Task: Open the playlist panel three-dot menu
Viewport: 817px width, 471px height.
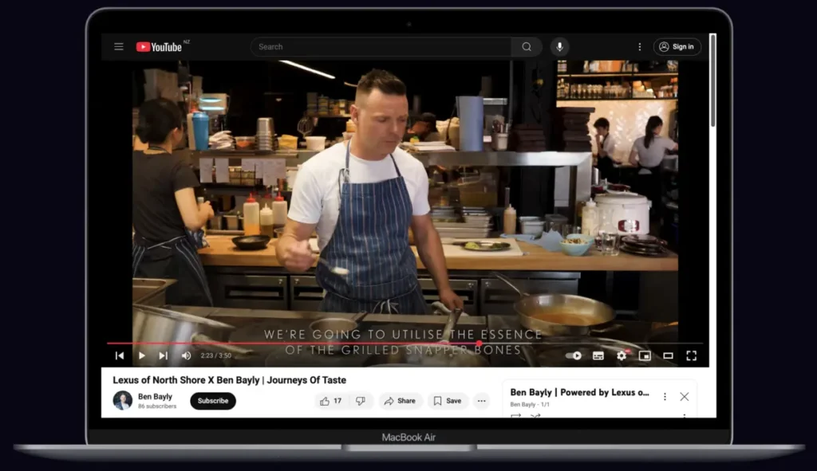Action: point(665,396)
